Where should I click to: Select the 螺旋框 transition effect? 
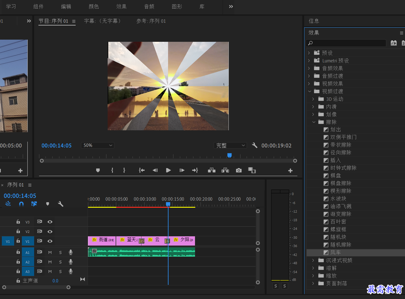[x=338, y=230]
